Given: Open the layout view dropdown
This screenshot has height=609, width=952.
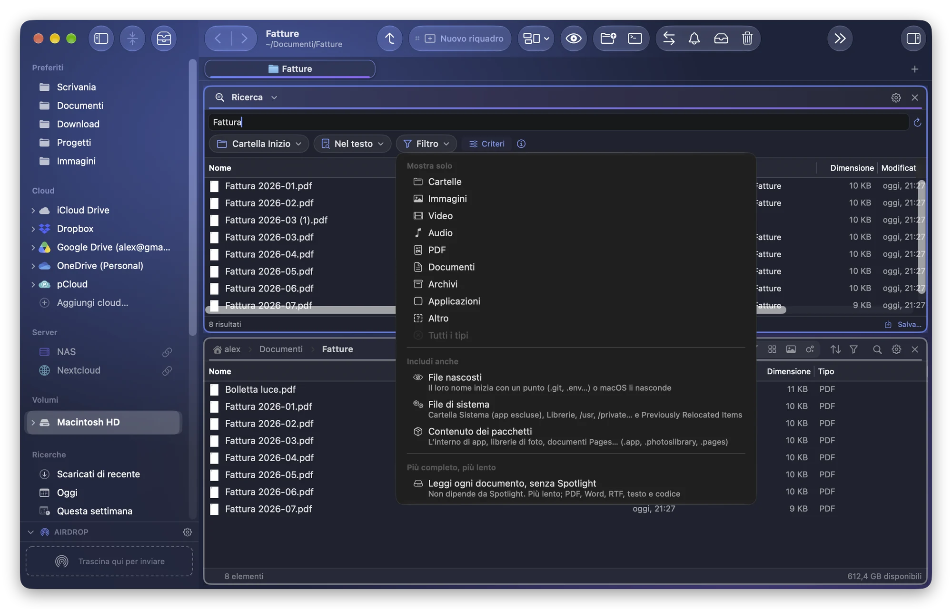Looking at the screenshot, I should 536,39.
